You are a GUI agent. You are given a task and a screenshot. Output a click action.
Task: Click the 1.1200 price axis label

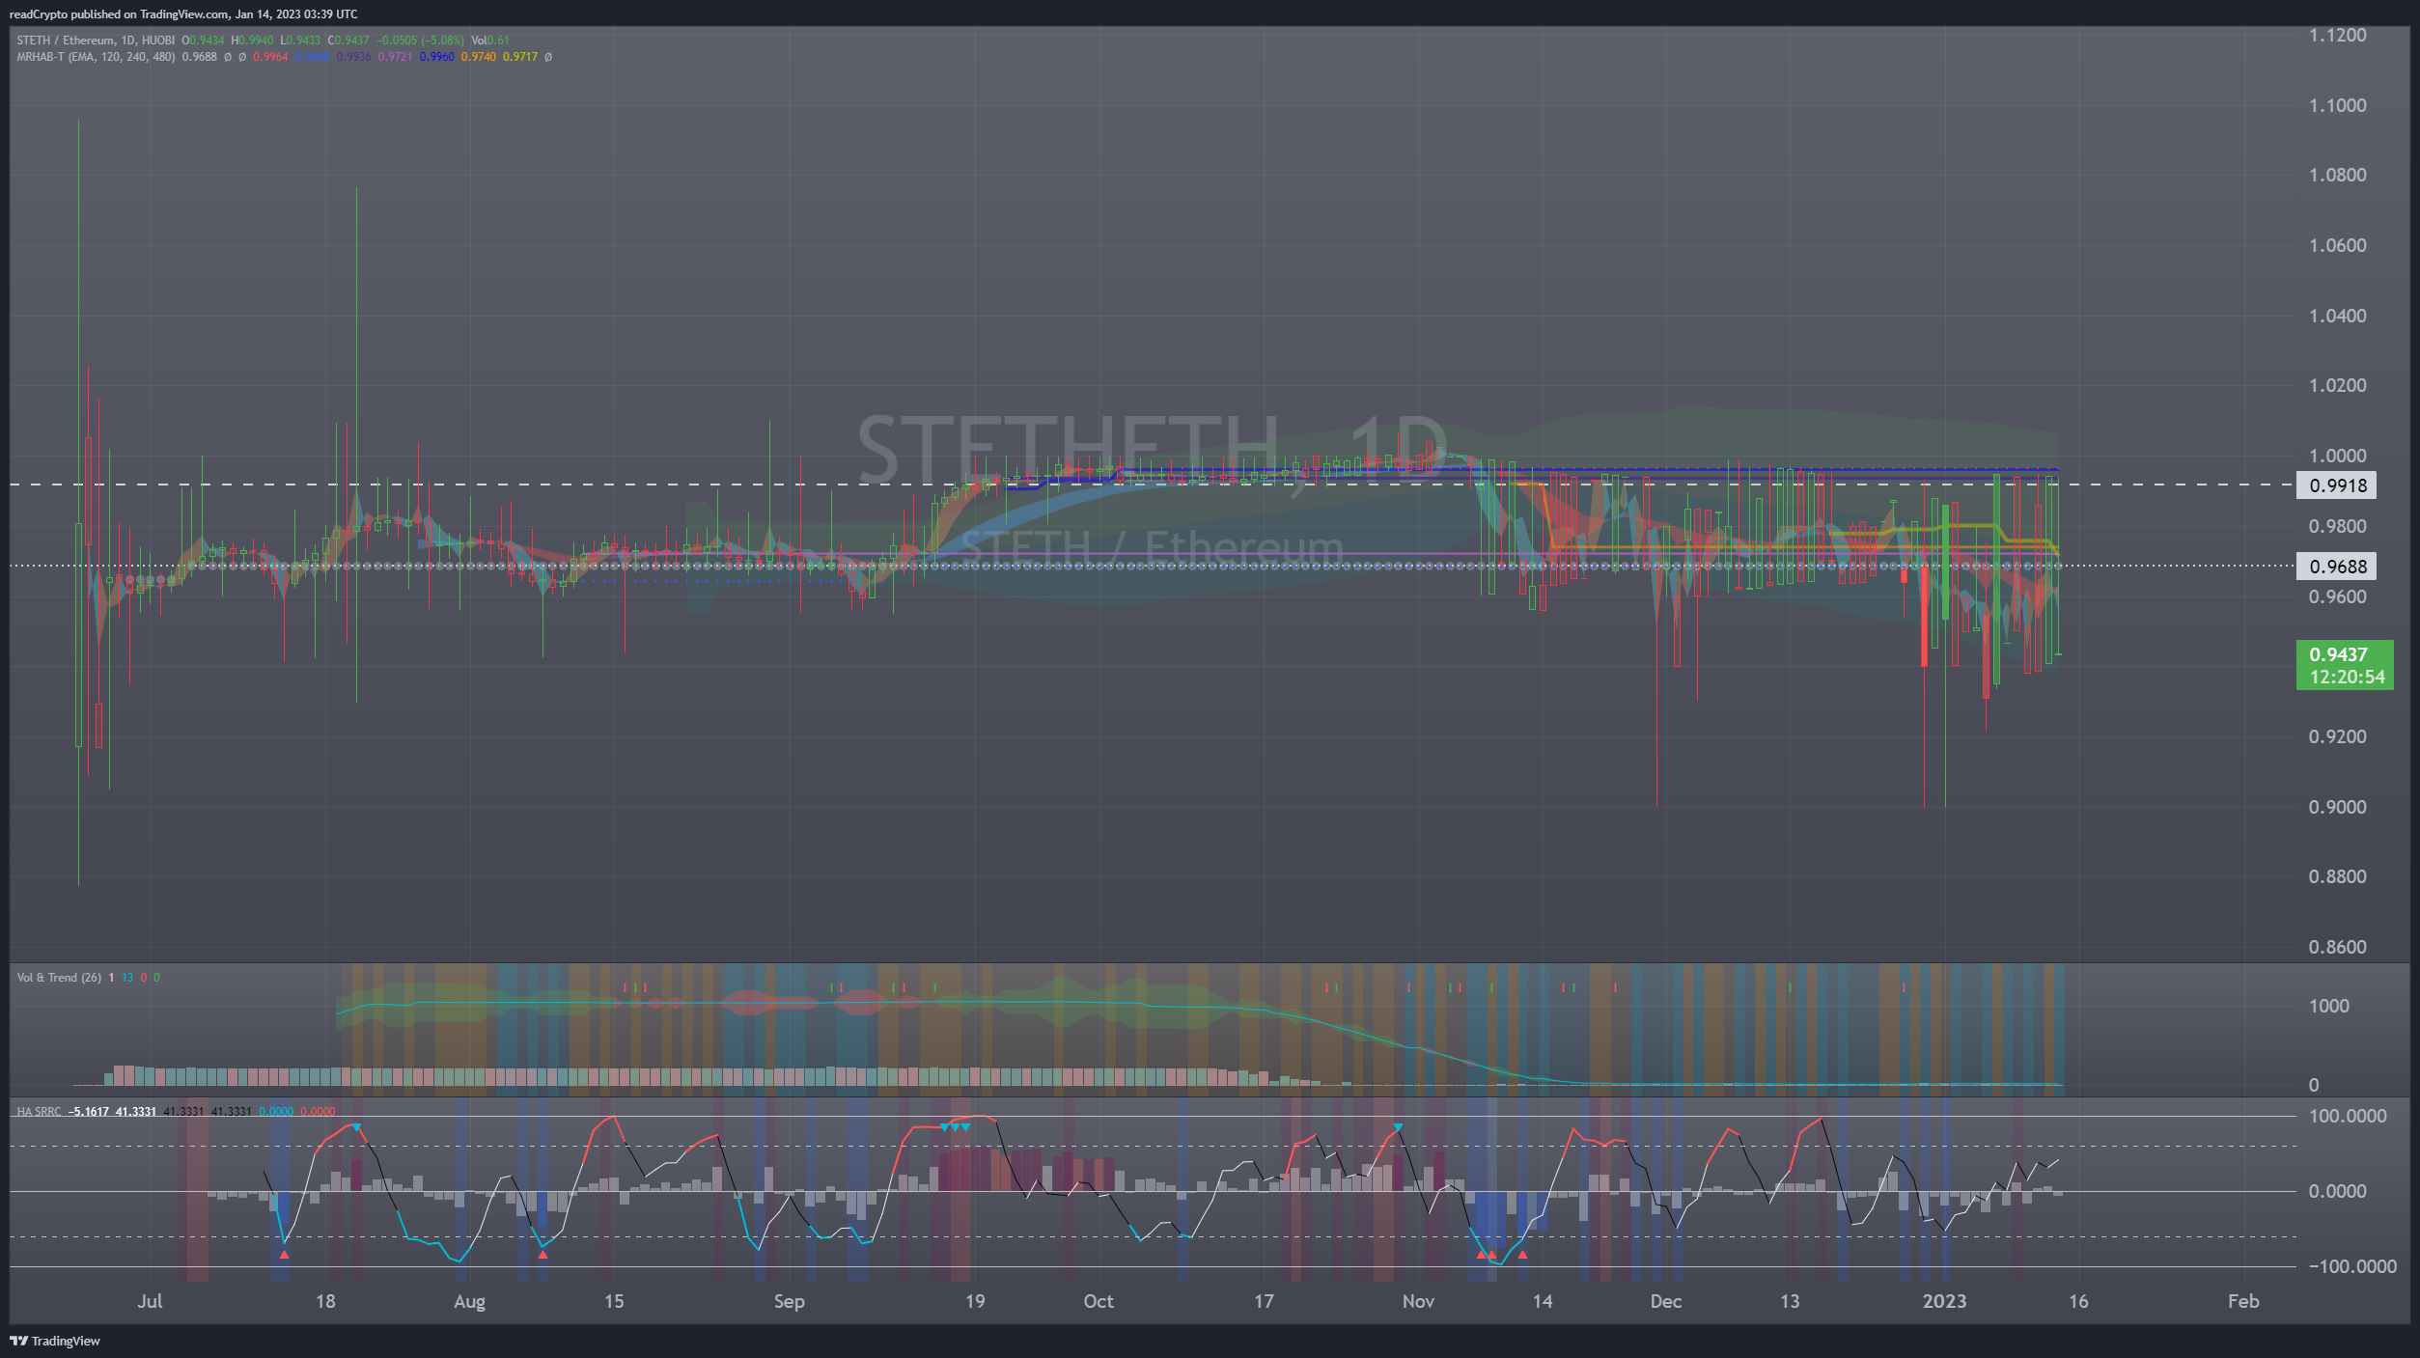coord(2337,36)
